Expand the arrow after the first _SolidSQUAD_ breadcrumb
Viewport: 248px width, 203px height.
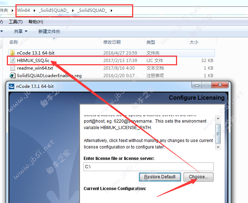coord(73,10)
